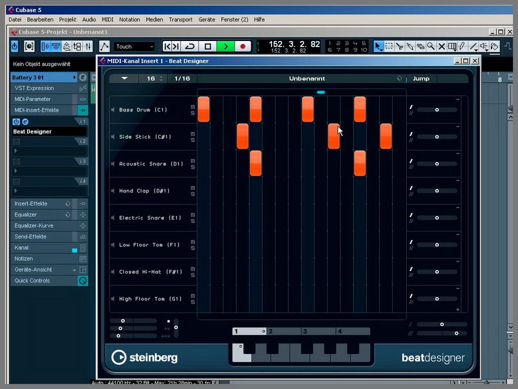Expand empty insert slot i4 arrow
Screen dimensions: 518x389
click(16, 191)
